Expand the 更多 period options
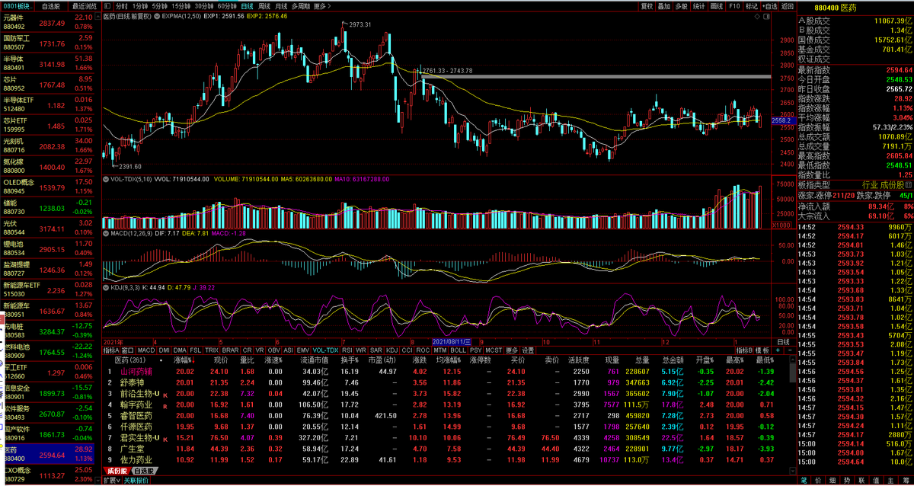The width and height of the screenshot is (914, 486). (321, 5)
